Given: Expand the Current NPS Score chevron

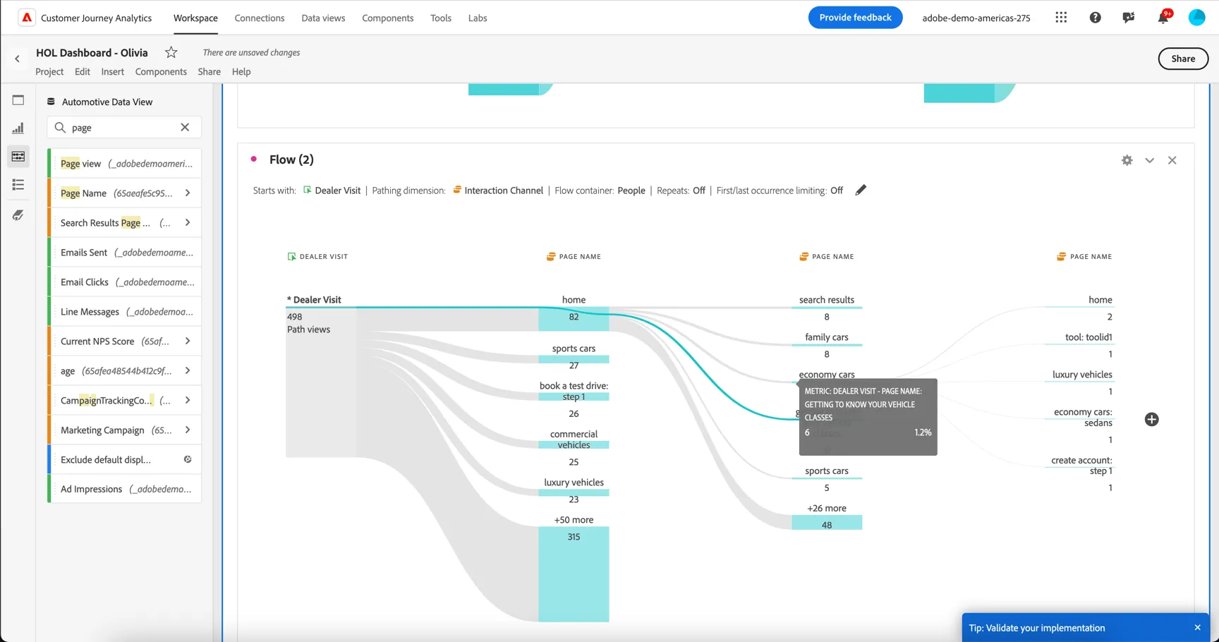Looking at the screenshot, I should click(x=188, y=341).
